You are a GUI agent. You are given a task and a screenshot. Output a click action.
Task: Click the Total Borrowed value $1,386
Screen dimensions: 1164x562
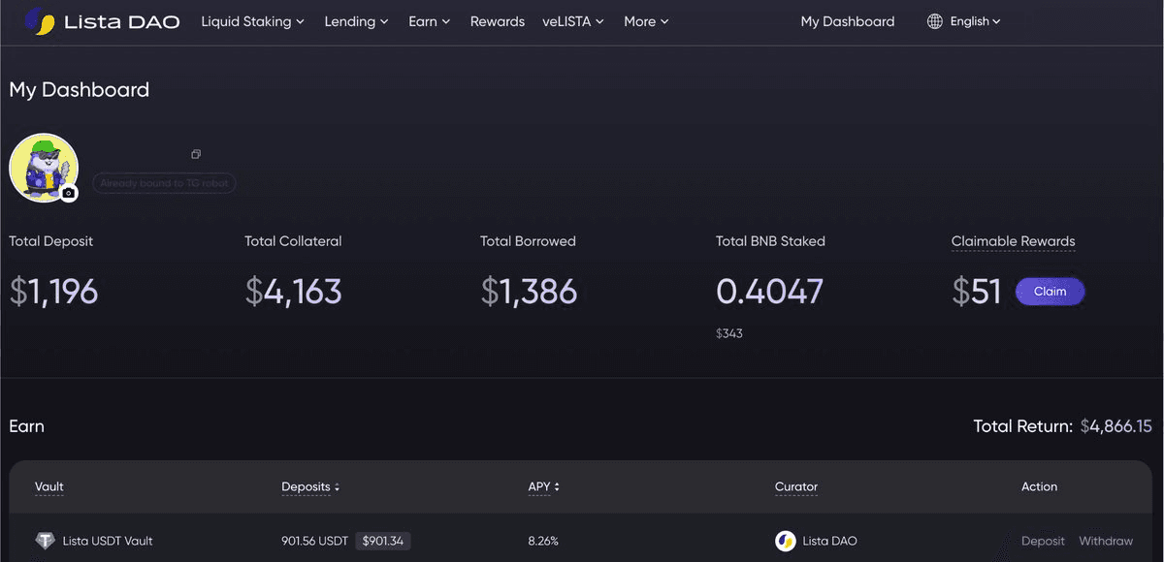point(529,292)
